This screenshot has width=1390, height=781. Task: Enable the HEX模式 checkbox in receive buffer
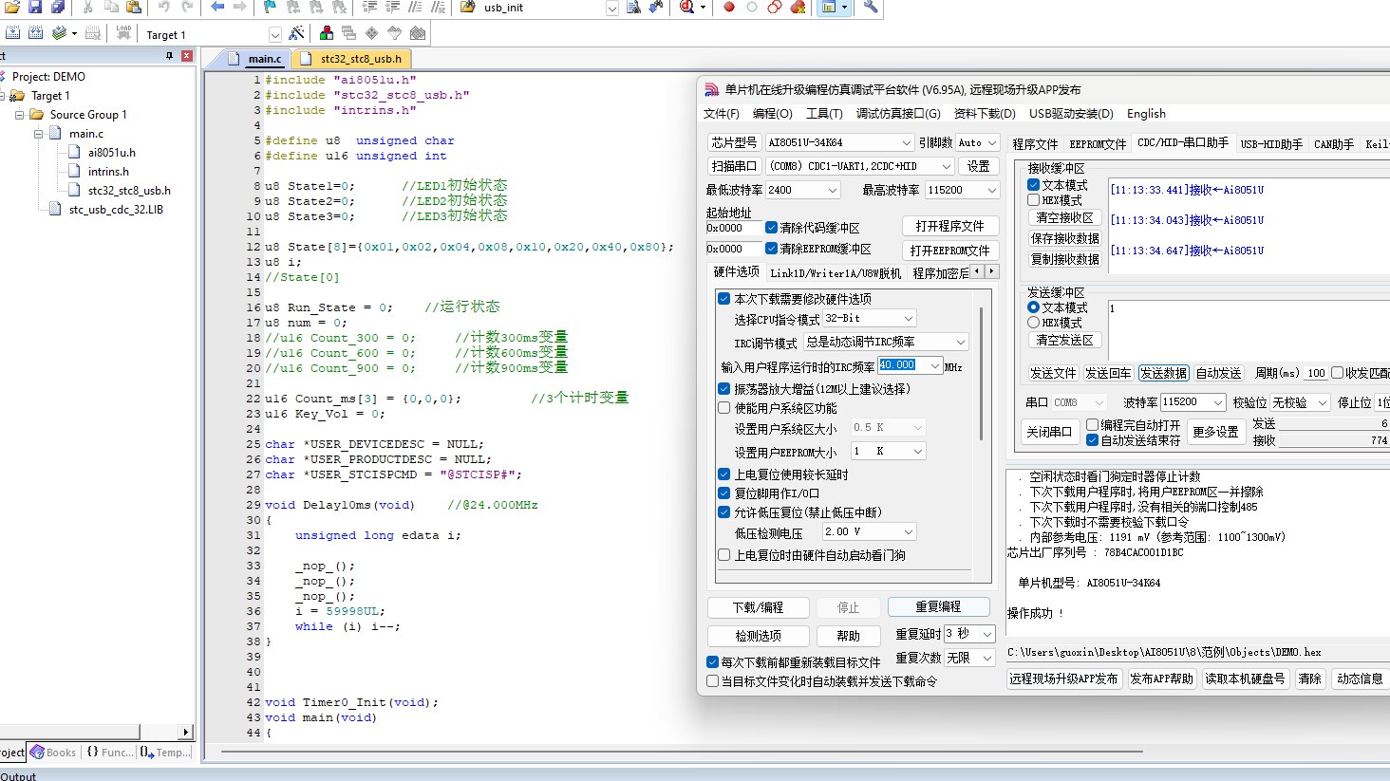1034,200
